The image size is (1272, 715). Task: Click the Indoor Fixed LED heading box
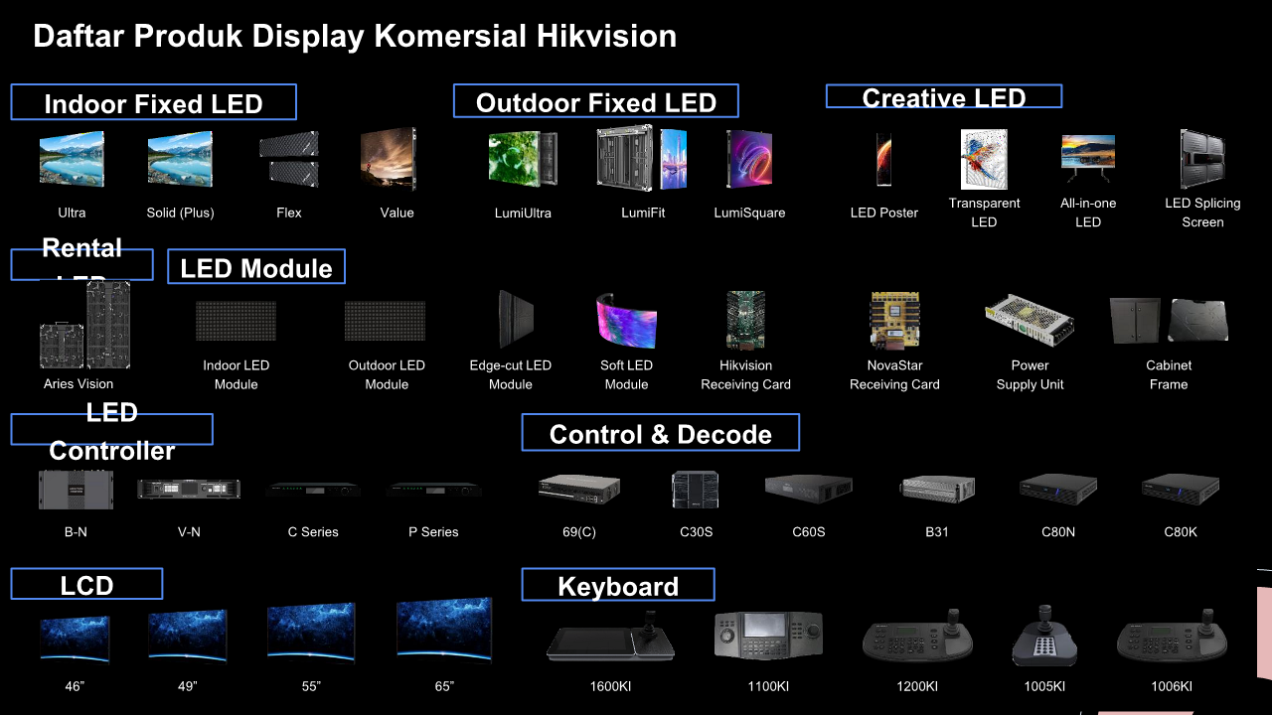pos(154,102)
